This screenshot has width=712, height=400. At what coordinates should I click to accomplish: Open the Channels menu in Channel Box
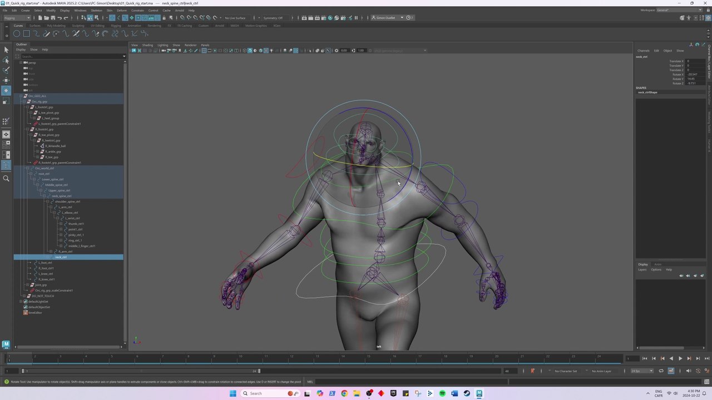[643, 51]
